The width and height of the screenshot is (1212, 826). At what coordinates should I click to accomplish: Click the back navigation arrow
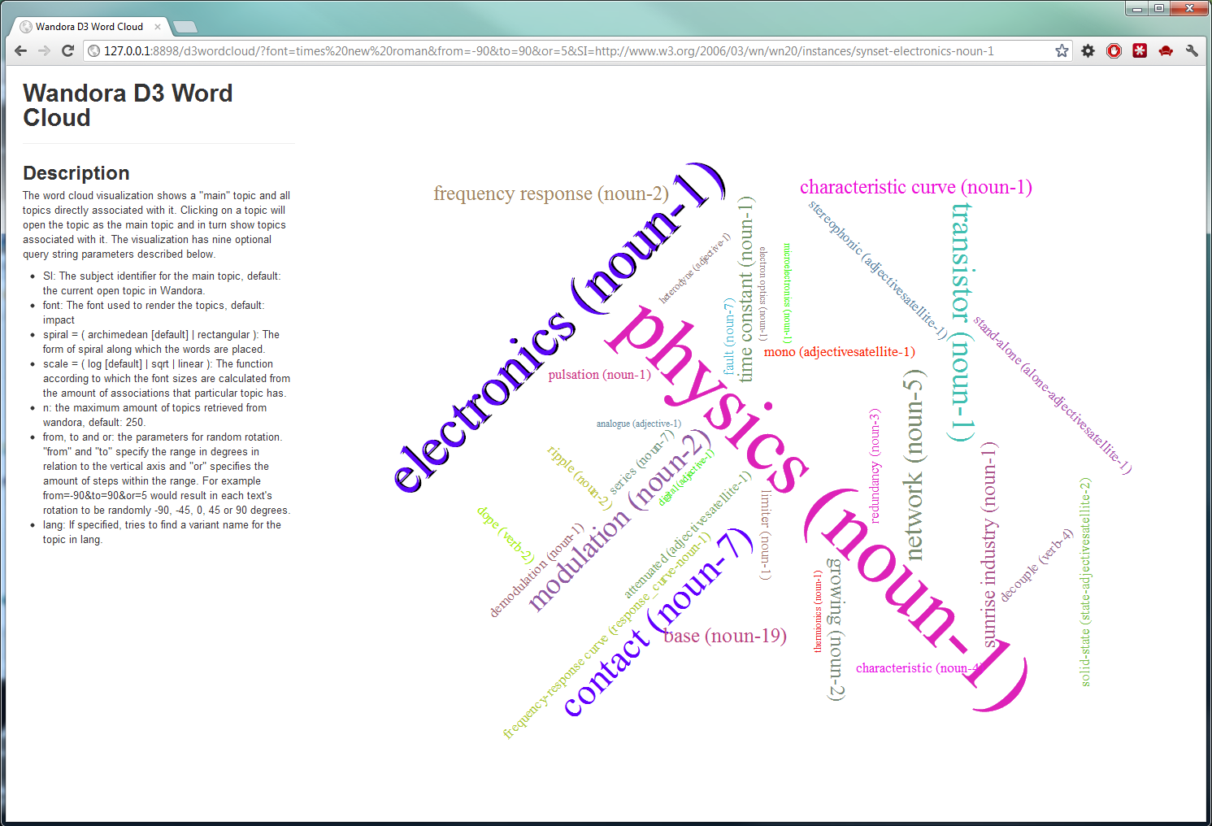pyautogui.click(x=20, y=50)
